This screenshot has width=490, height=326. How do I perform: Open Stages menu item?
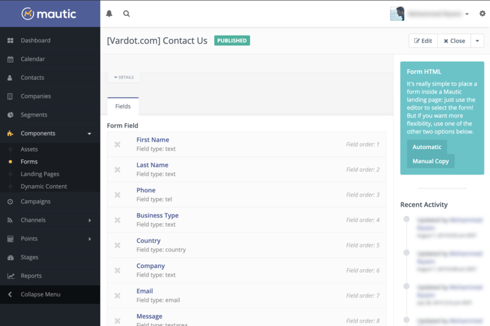pyautogui.click(x=29, y=257)
